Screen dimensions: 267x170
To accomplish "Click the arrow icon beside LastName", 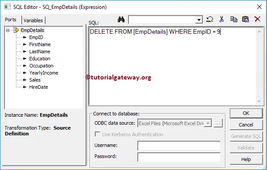I will [x=24, y=51].
